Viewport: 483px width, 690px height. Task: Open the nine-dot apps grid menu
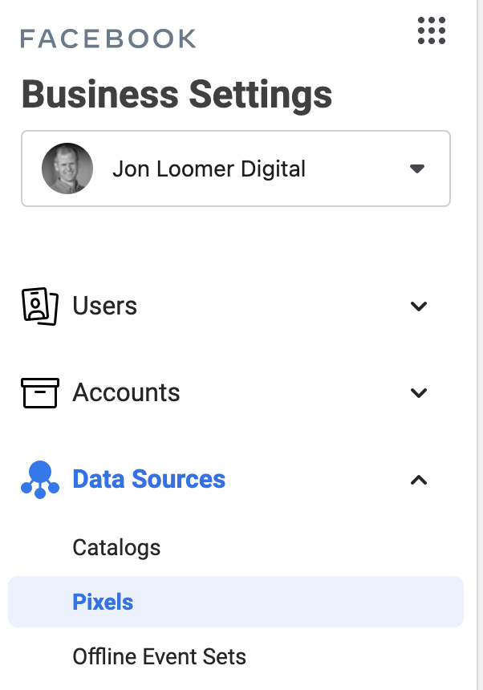[x=432, y=30]
